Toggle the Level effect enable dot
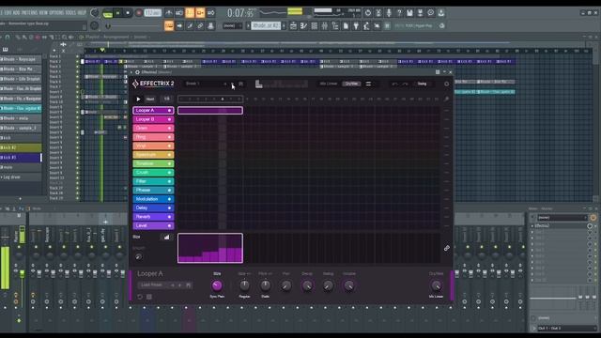The height and width of the screenshot is (338, 601). [x=169, y=225]
